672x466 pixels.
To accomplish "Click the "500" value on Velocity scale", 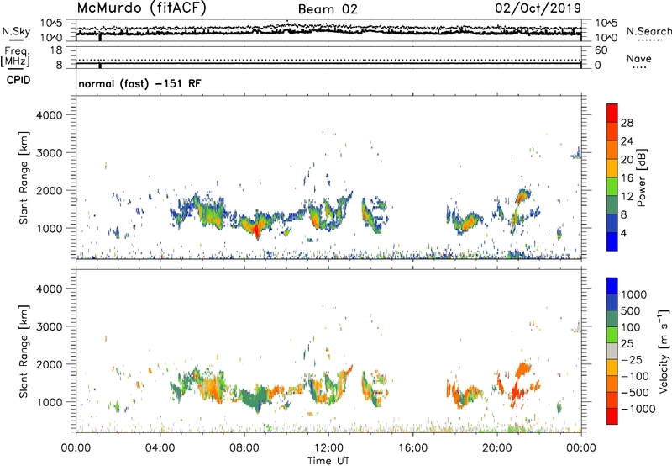I will (x=631, y=311).
